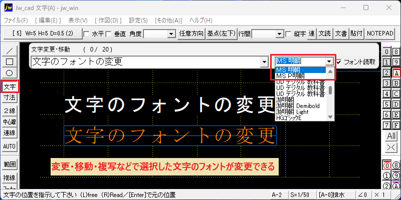The image size is (401, 200).
Task: Select square layer A
Action: click(x=396, y=73)
